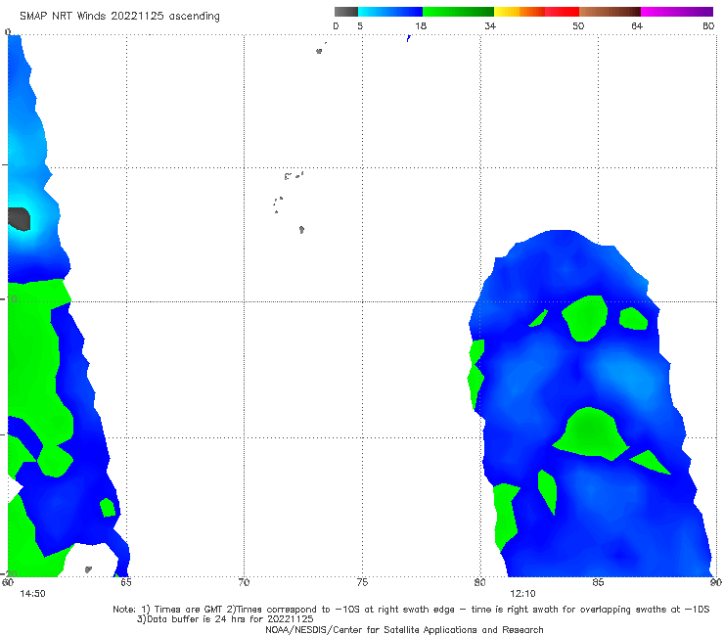Click the note line starting 'Note: 1) Times are GMT'
This screenshot has width=724, height=636.
pyautogui.click(x=411, y=610)
